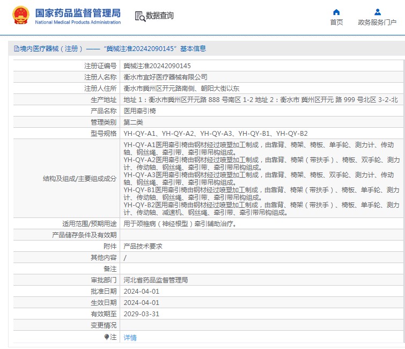Screen dimensions: 405x349
Task: Click the document icon before 境内医疗器械
Action: pyautogui.click(x=16, y=49)
